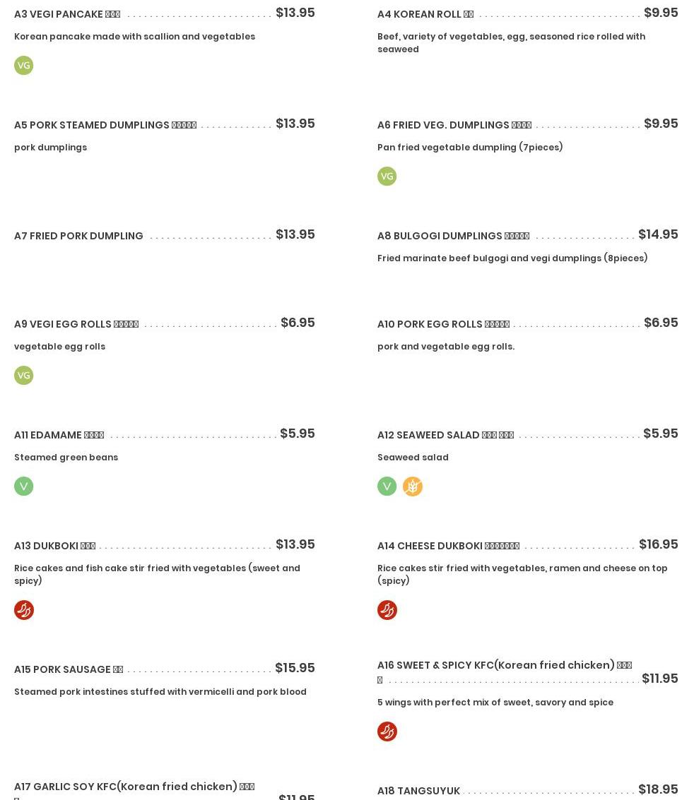Click the orange gluten-free wheat icon under Seaweed Salad
The height and width of the screenshot is (800, 682).
click(413, 486)
